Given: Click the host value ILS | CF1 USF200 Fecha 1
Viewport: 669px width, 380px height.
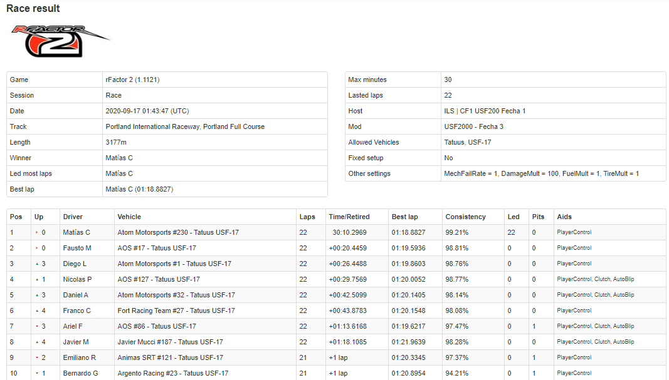Looking at the screenshot, I should 485,111.
